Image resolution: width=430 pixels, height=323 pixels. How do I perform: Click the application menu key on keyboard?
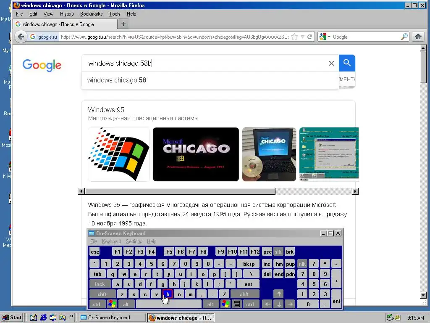[237, 304]
